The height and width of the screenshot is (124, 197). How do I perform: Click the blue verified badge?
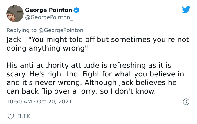point(76,10)
